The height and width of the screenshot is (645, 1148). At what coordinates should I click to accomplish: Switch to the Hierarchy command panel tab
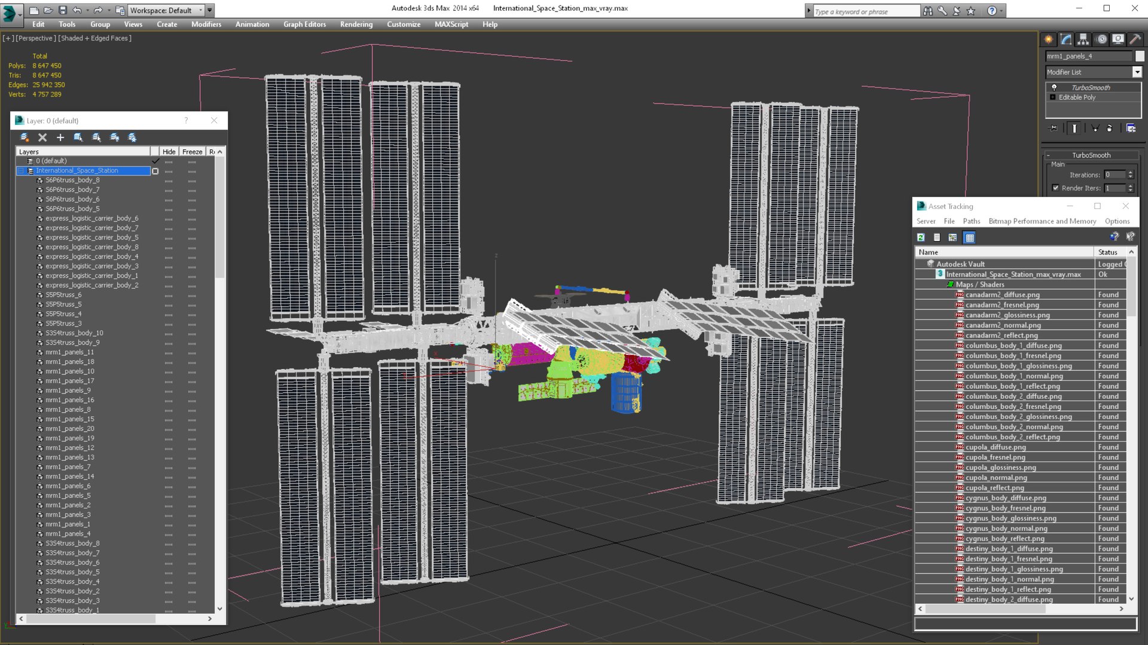coord(1083,39)
